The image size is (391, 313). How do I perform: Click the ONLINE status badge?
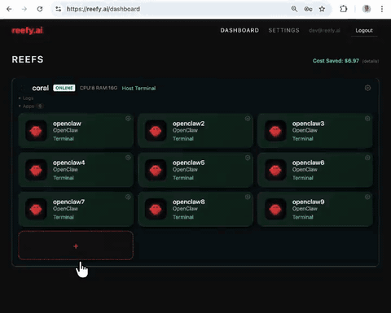(64, 88)
